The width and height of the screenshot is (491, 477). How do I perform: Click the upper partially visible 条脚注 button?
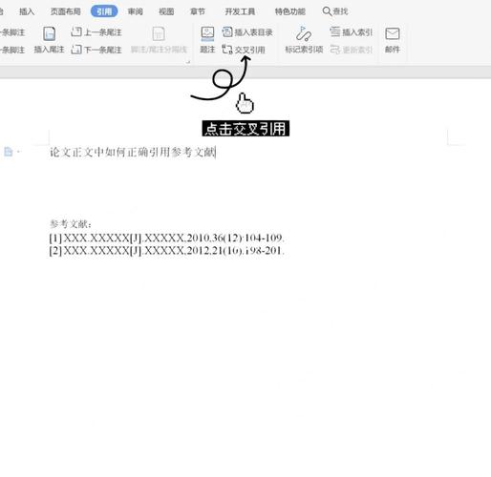tap(12, 32)
